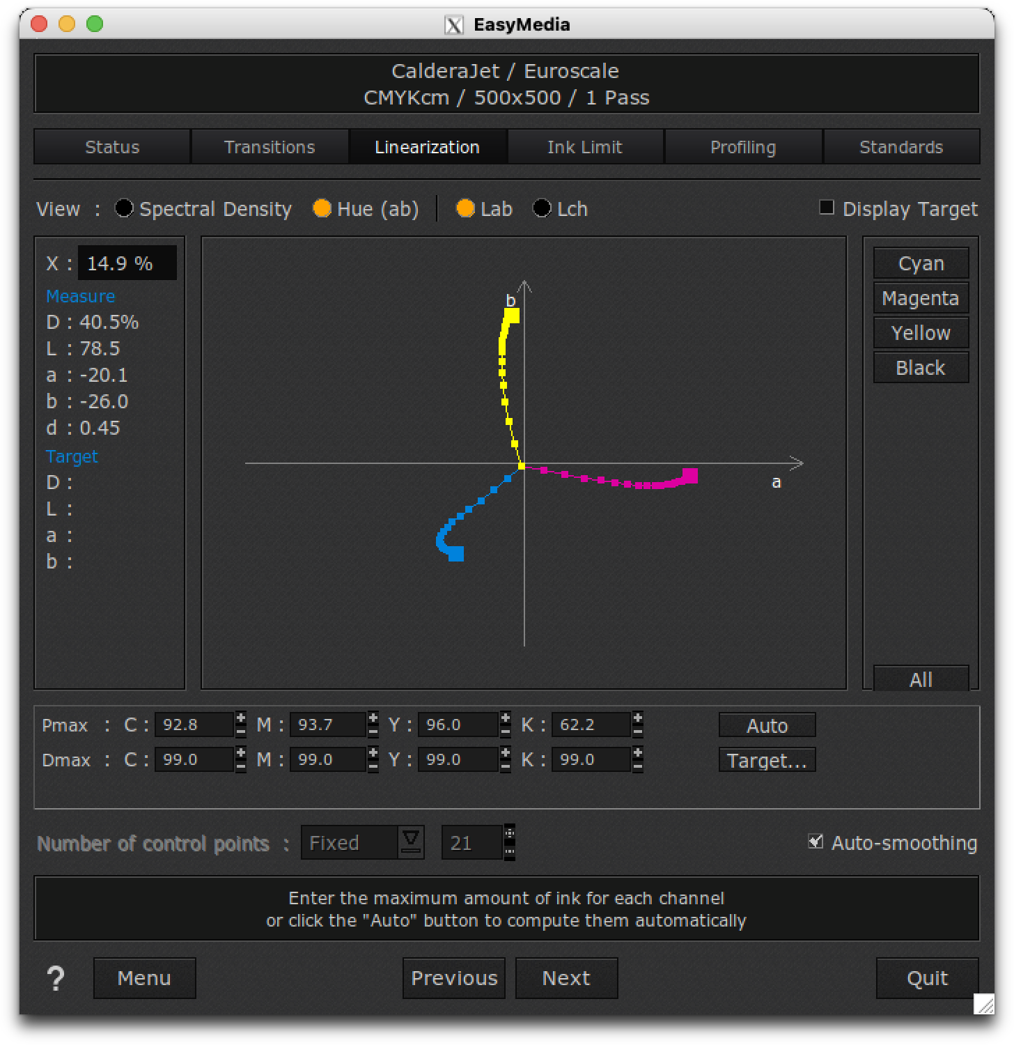Increment Pmax Cyan value
1014x1045 pixels.
pos(241,718)
